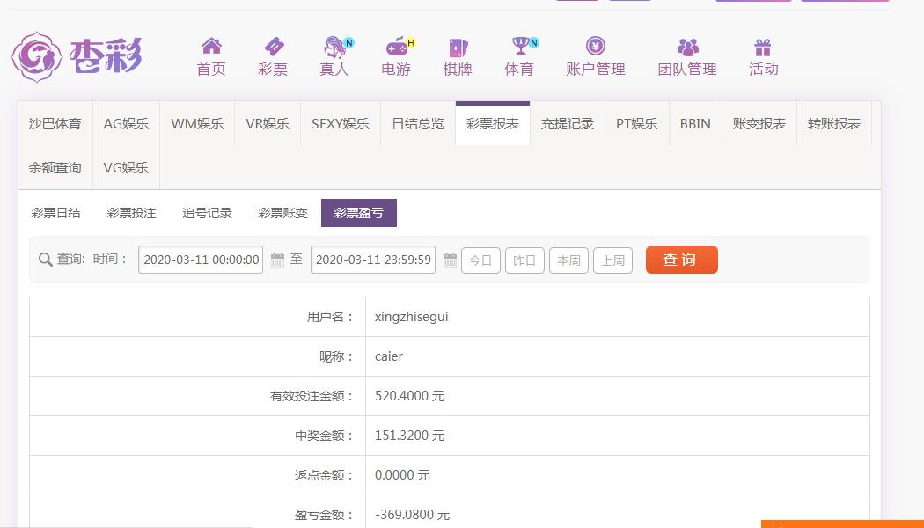Open the 账户管理 yen coin icon
924x528 pixels.
596,46
